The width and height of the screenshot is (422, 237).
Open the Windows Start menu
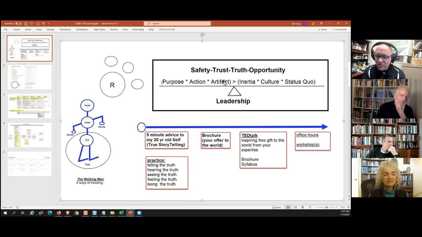click(5, 213)
